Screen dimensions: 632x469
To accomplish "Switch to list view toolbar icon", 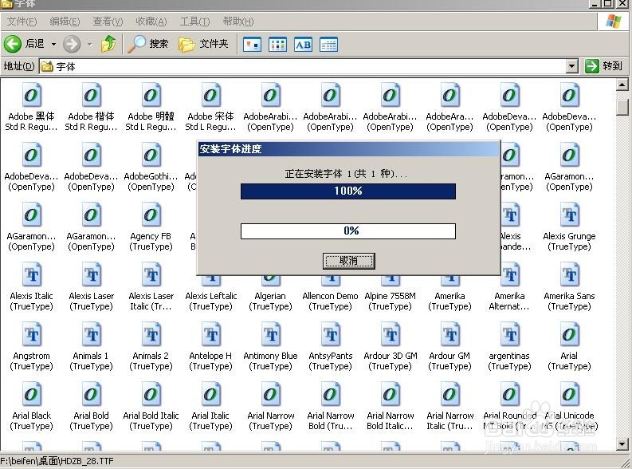I will (x=277, y=45).
